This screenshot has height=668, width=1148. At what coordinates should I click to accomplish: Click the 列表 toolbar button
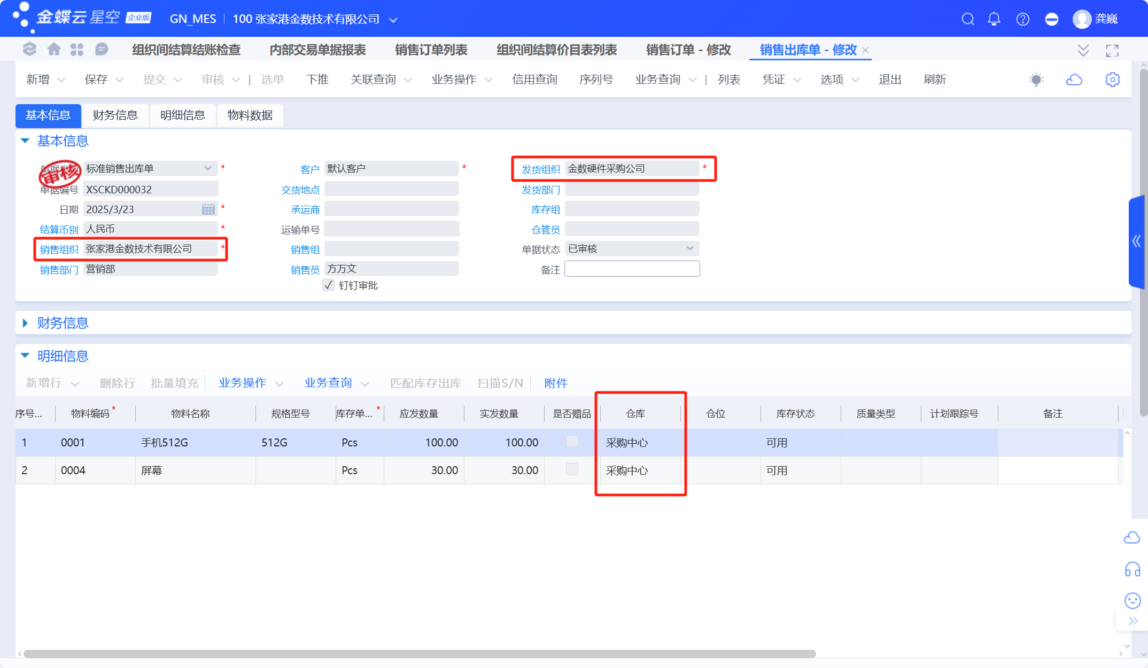tap(729, 80)
